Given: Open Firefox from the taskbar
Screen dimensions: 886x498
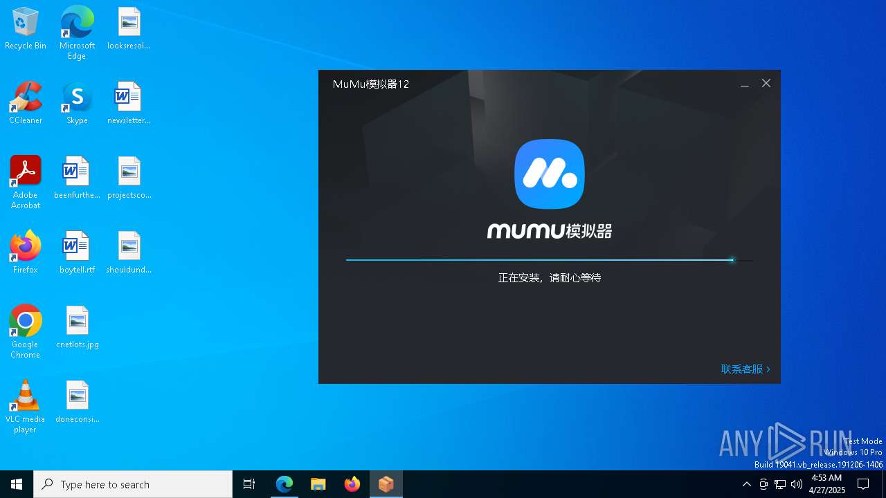Looking at the screenshot, I should tap(352, 484).
